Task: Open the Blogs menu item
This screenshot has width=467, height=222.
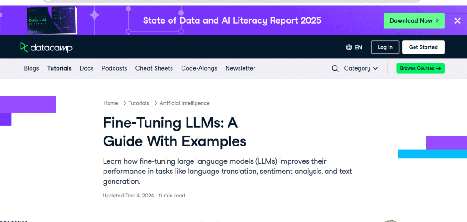Action: (x=31, y=68)
